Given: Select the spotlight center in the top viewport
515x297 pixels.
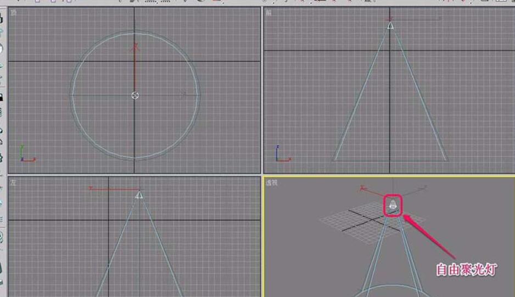Looking at the screenshot, I should [135, 96].
